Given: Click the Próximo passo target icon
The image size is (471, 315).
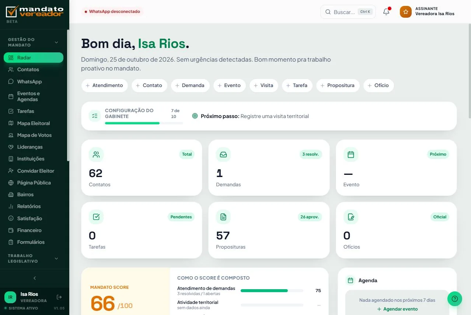Looking at the screenshot, I should [195, 116].
